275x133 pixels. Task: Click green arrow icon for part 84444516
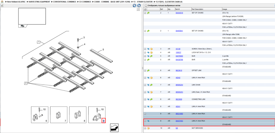(x=148, y=13)
